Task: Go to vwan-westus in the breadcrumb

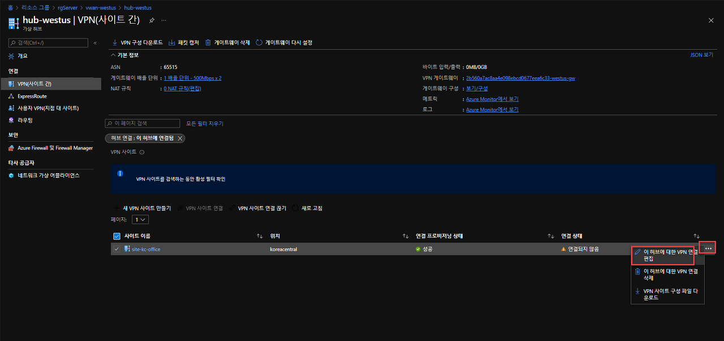Action: 100,8
